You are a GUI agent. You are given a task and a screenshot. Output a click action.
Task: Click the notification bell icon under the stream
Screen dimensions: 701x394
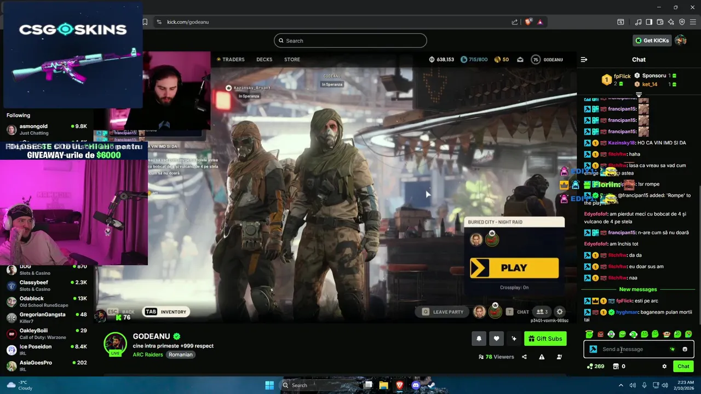479,339
